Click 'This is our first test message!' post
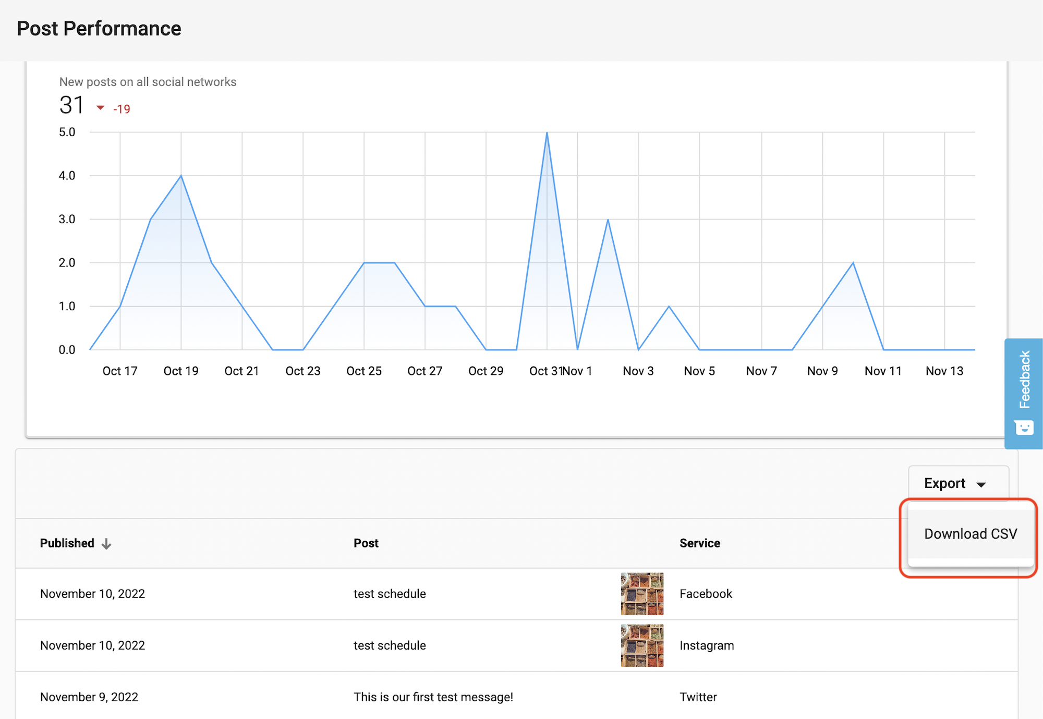Screen dimensions: 1043x719 433,697
